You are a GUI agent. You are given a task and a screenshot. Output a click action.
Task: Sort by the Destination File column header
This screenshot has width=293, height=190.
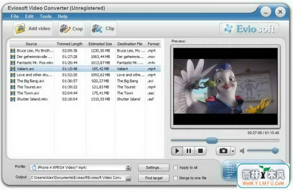click(130, 44)
